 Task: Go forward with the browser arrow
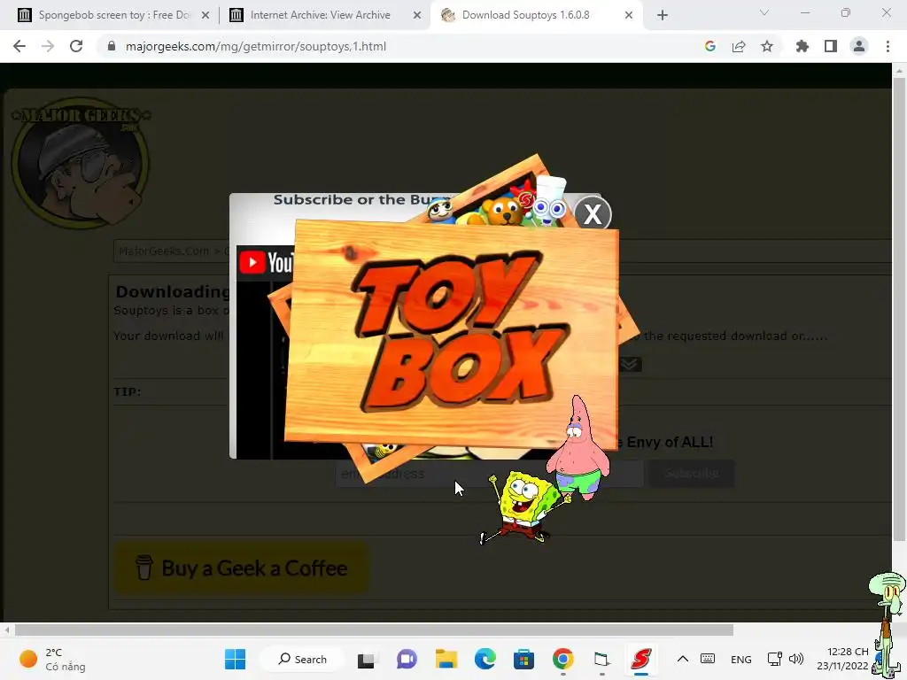[48, 46]
